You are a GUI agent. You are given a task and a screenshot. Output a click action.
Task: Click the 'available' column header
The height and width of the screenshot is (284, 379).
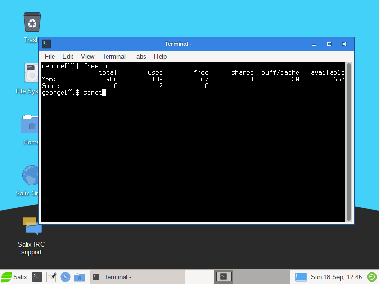pyautogui.click(x=328, y=73)
